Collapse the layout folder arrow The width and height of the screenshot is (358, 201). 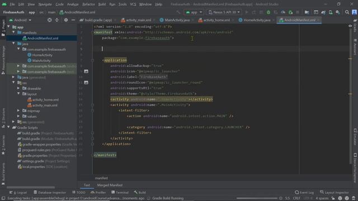click(x=18, y=94)
